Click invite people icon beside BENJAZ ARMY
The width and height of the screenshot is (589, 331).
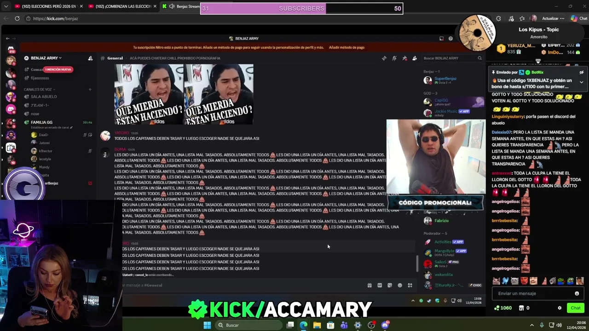[90, 58]
